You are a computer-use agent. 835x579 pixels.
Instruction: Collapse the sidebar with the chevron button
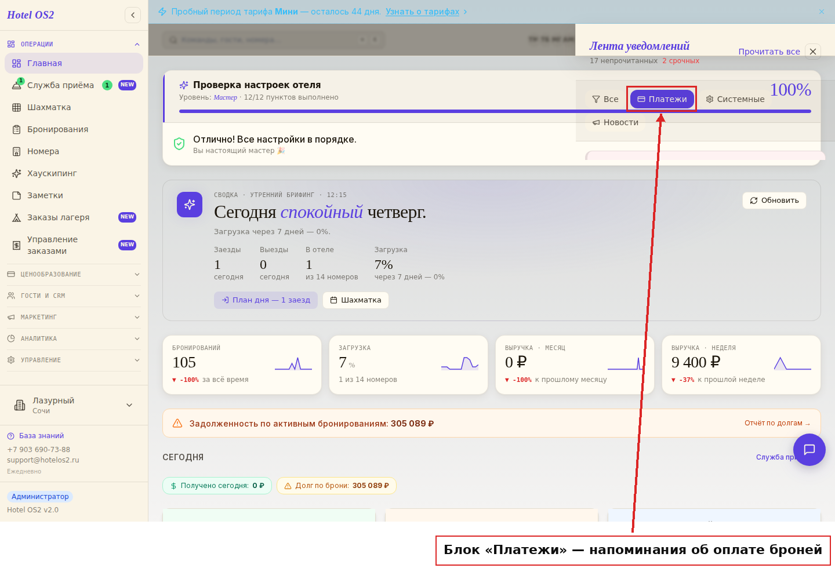tap(133, 15)
